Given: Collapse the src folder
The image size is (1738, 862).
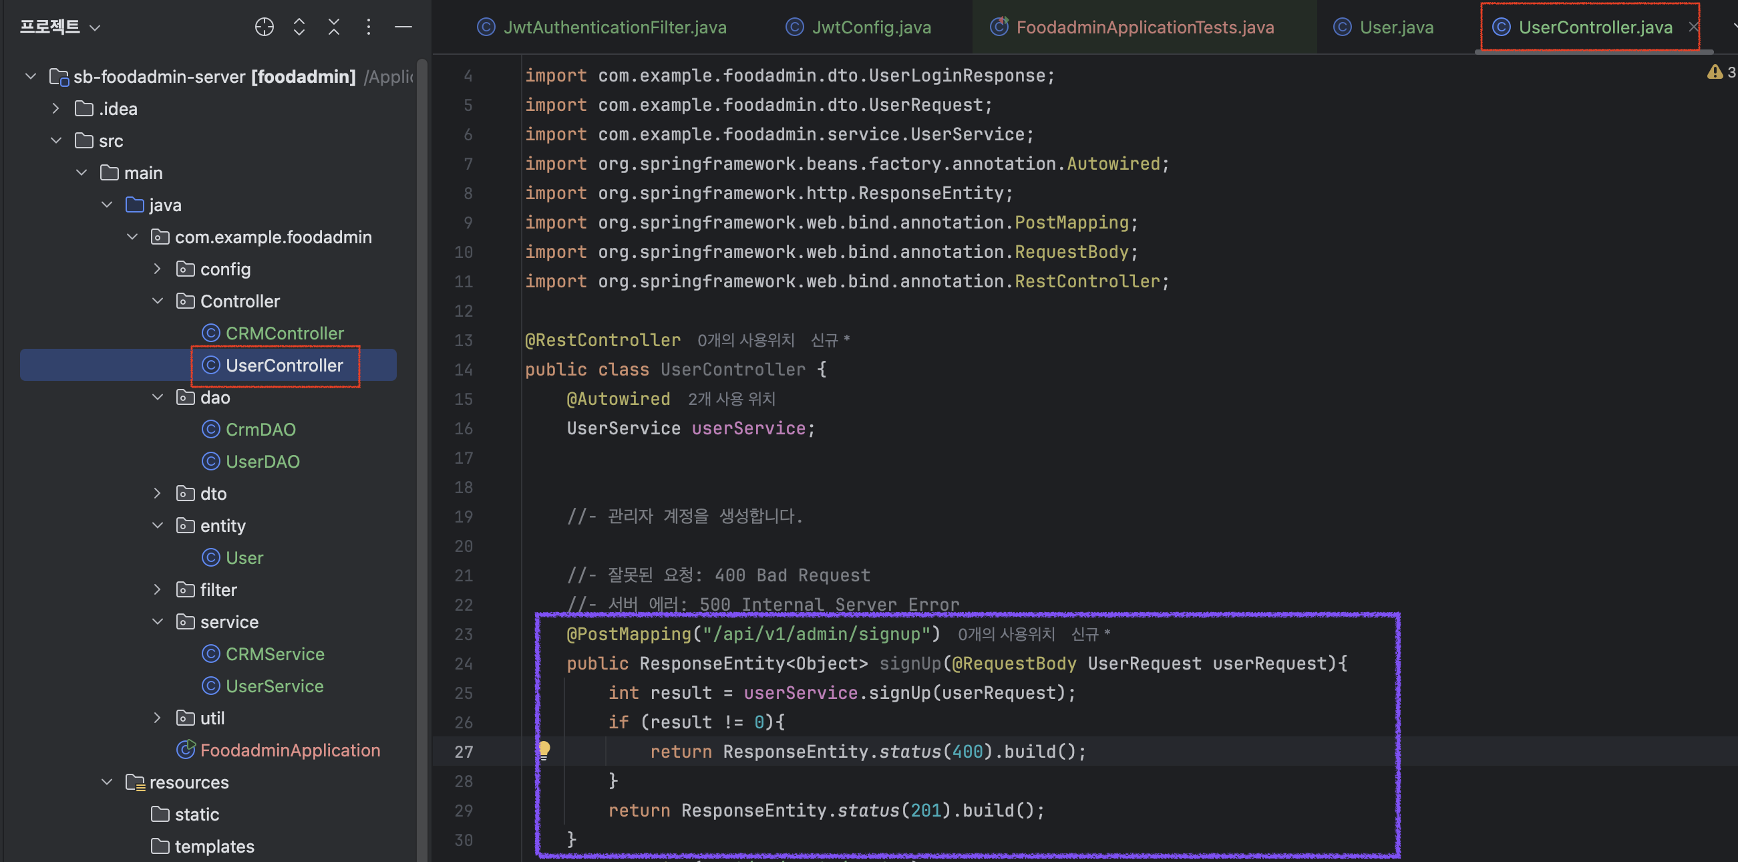Looking at the screenshot, I should (56, 140).
